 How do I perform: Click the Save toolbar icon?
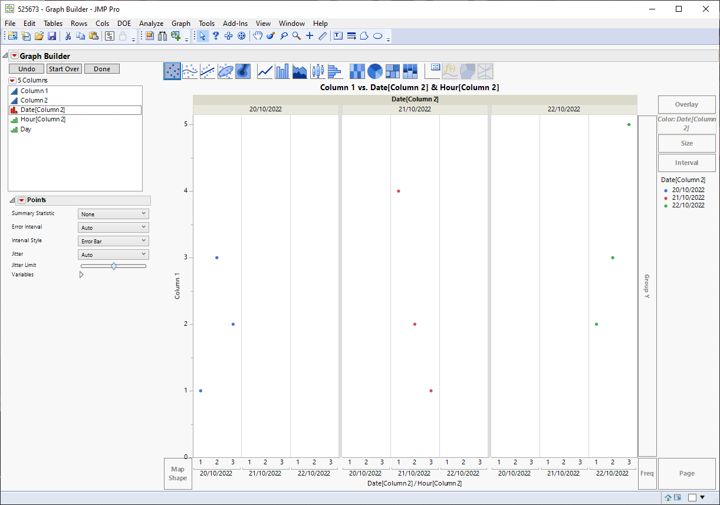[x=52, y=36]
